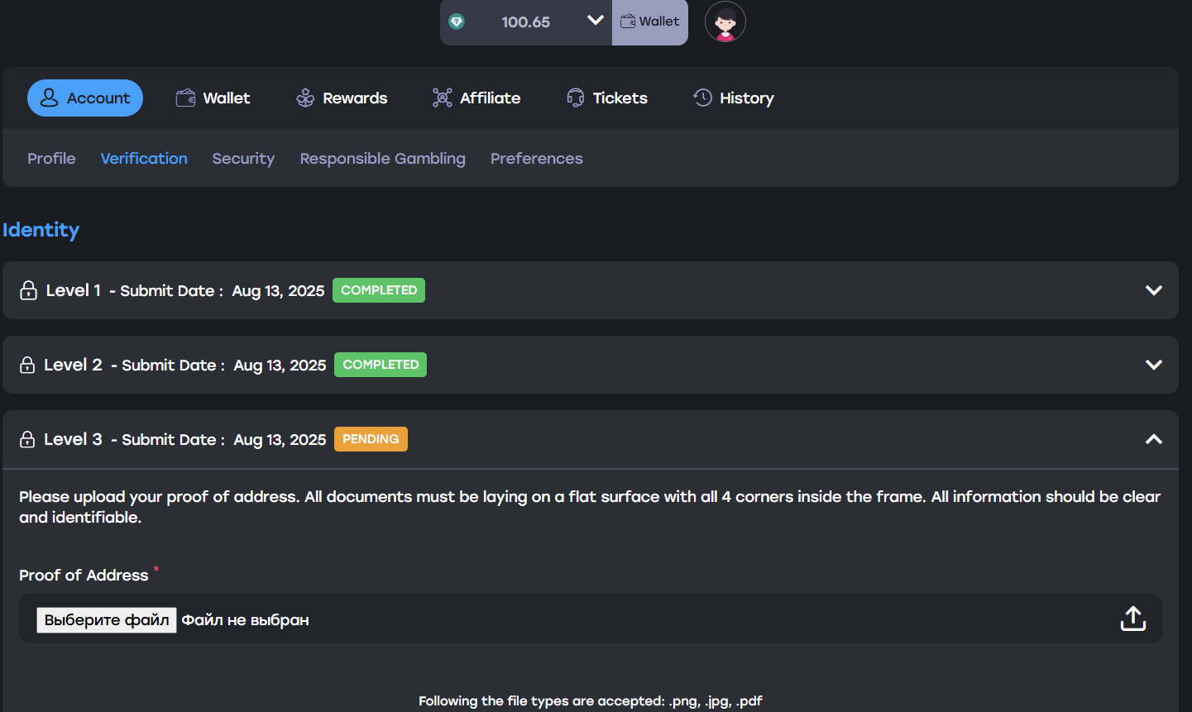Click the headset icon beside Tickets
The width and height of the screenshot is (1192, 712).
576,98
